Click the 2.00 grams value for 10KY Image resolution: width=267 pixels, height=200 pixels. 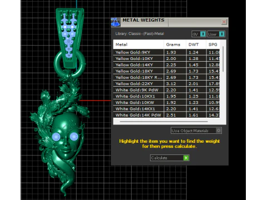pos(171,59)
